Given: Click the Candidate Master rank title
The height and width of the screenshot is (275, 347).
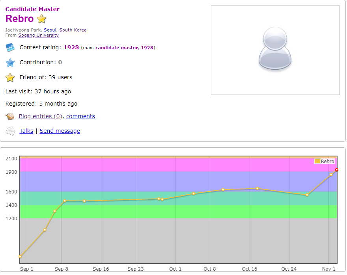Looking at the screenshot, I should 32,9.
